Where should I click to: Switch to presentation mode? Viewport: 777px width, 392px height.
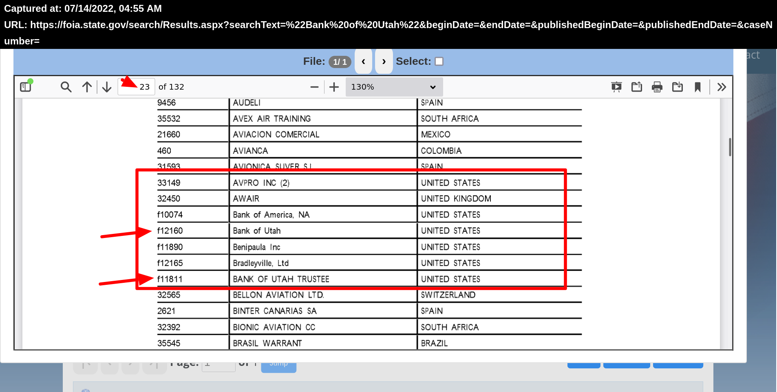click(x=616, y=87)
